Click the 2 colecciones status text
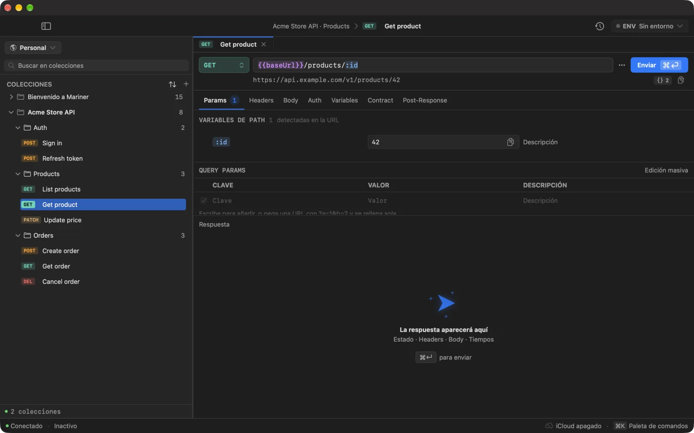The height and width of the screenshot is (433, 694). pyautogui.click(x=36, y=411)
